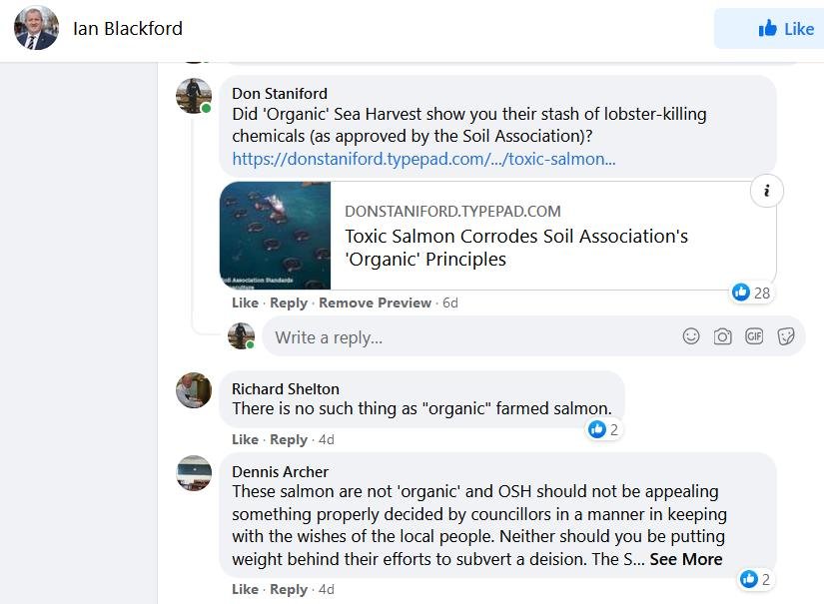This screenshot has width=824, height=604.
Task: Click Richard Shelton's profile picture
Action: 194,390
